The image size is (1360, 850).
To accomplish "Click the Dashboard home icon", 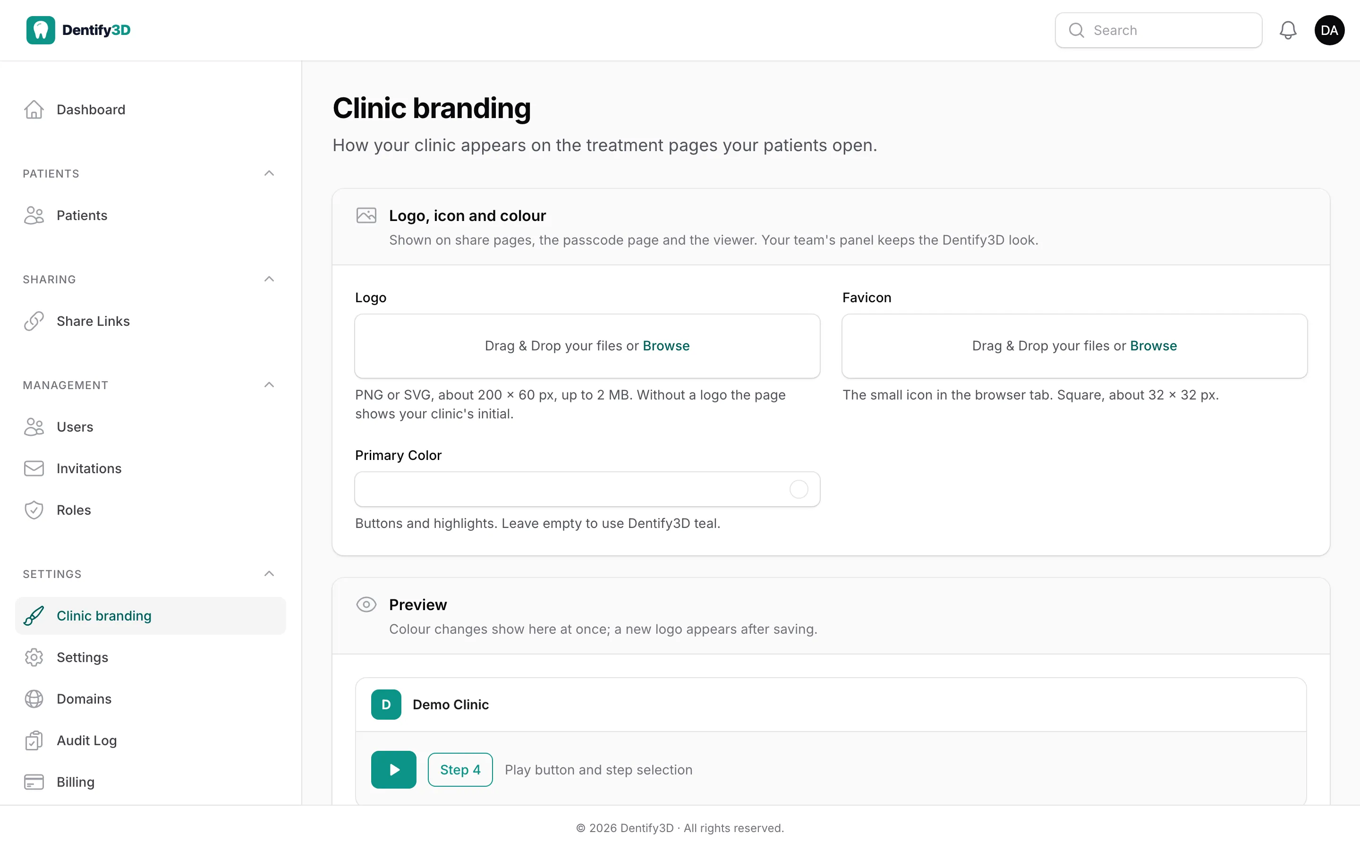I will [x=34, y=110].
